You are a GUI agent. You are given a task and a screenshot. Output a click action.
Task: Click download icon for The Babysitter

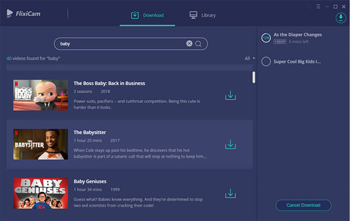[230, 145]
